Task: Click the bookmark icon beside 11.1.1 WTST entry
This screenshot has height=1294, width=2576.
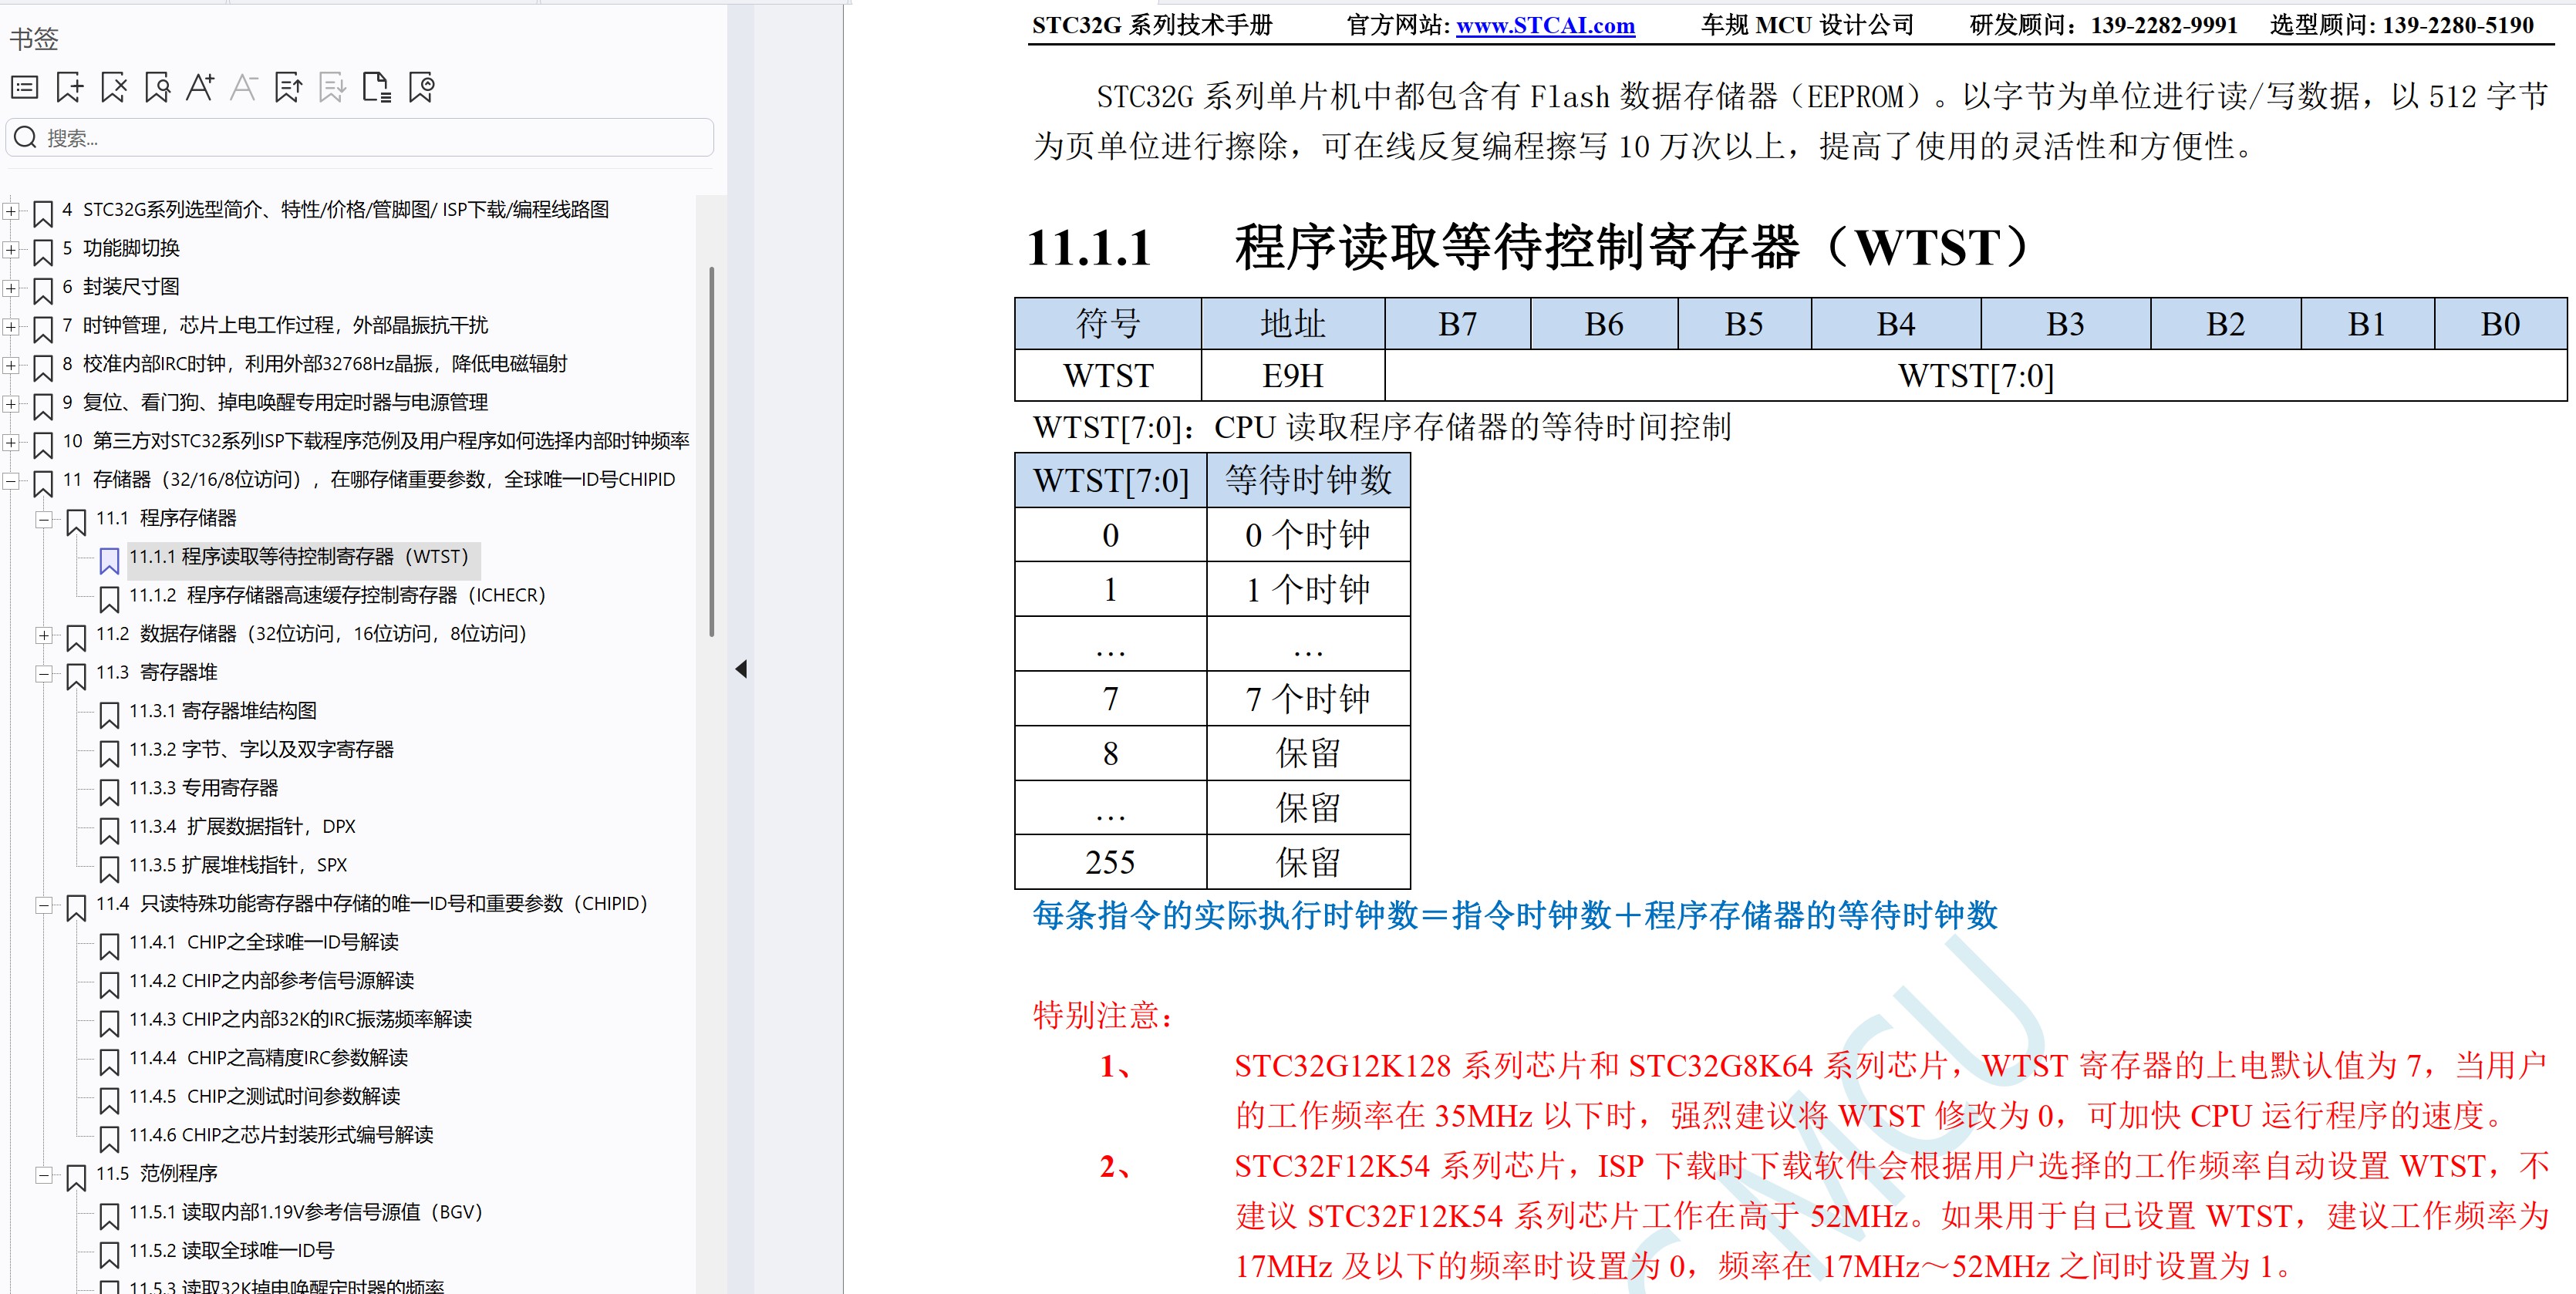Action: pos(109,561)
